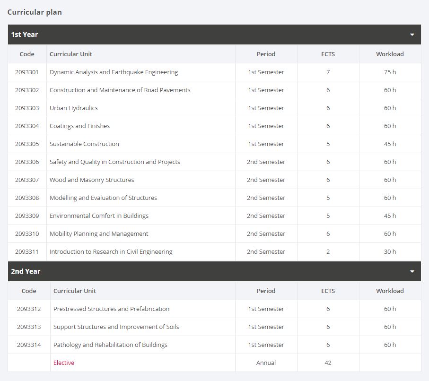Click the 1st Year ECTS column header
The image size is (429, 381).
pos(328,54)
